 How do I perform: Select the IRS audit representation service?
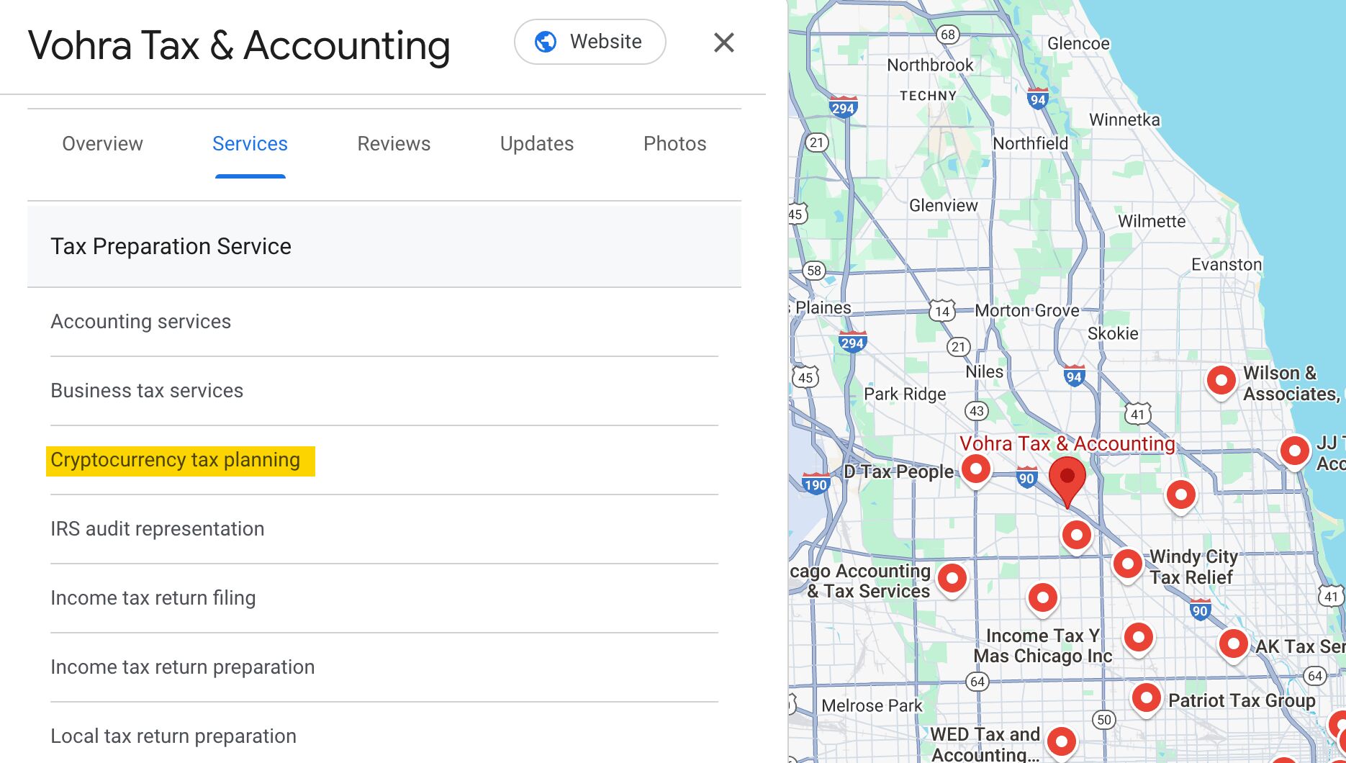tap(384, 529)
